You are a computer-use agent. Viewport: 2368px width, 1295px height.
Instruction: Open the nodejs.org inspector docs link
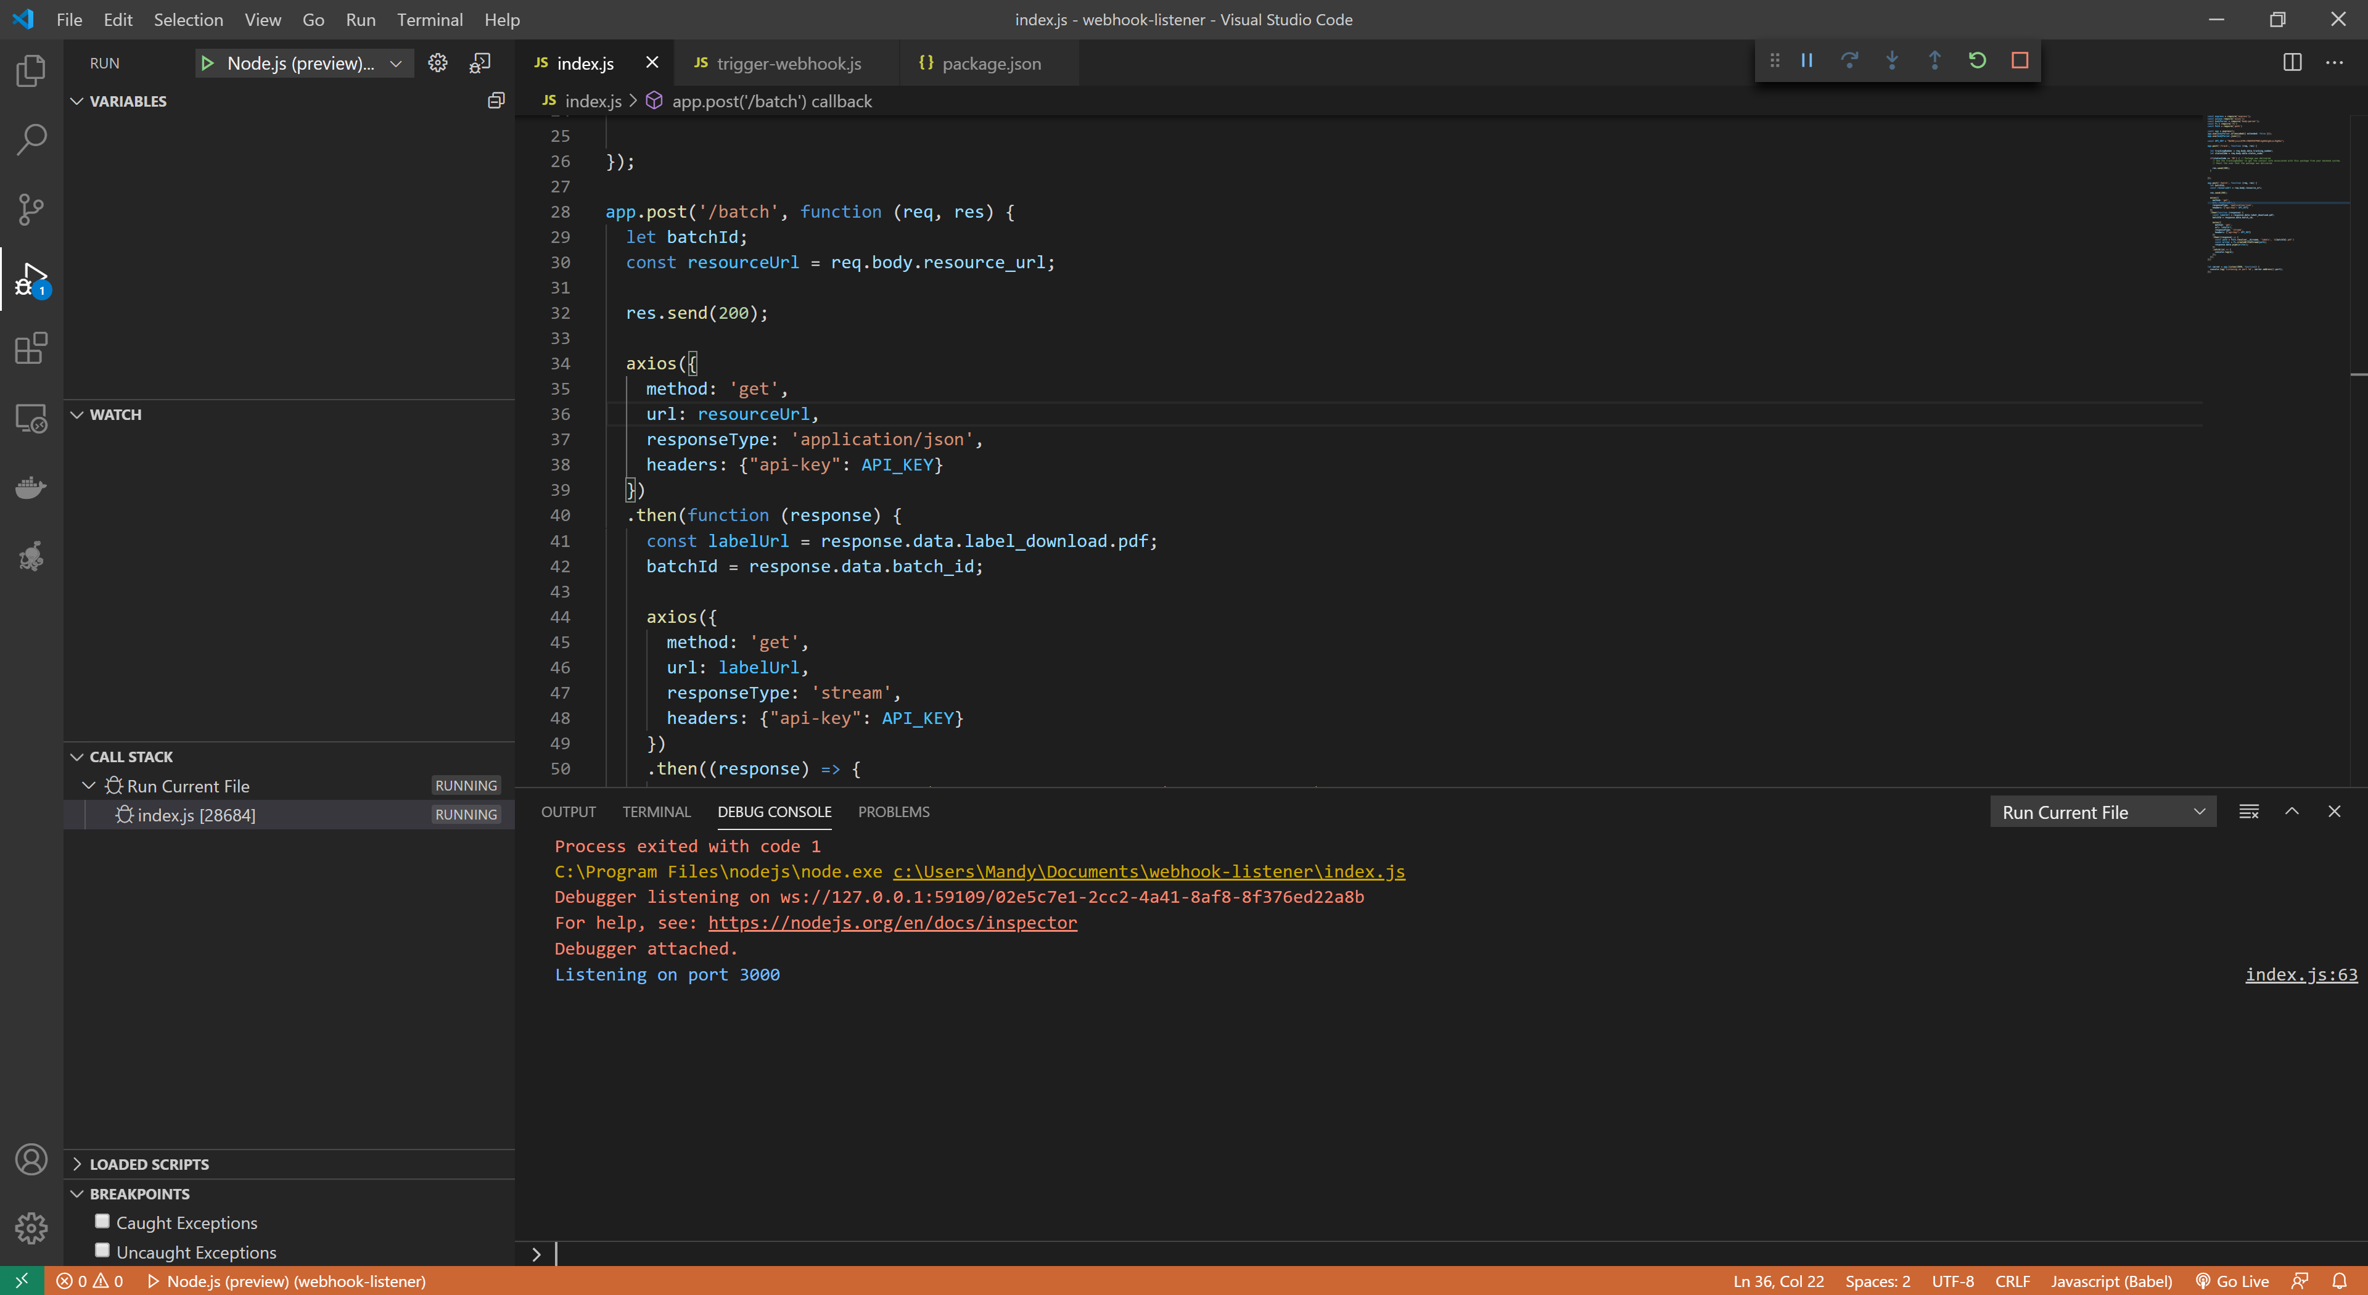coord(892,923)
